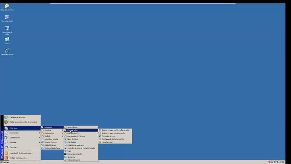The width and height of the screenshot is (291, 164).
Task: Click the Iniciar start button
Action: click(5, 162)
